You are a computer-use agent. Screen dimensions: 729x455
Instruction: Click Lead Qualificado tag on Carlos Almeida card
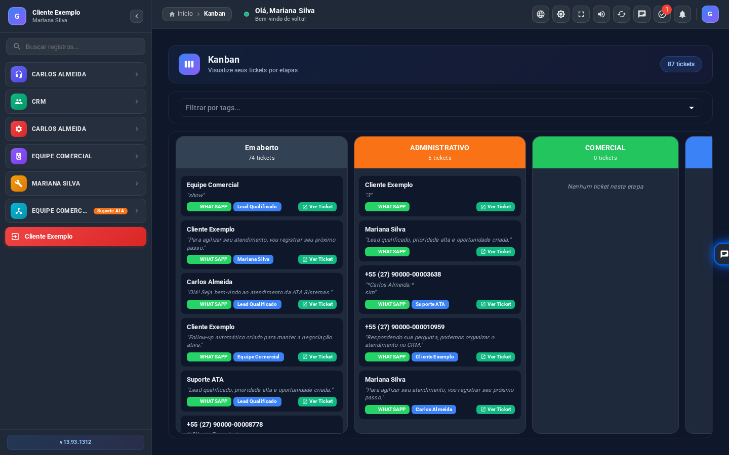coord(257,304)
